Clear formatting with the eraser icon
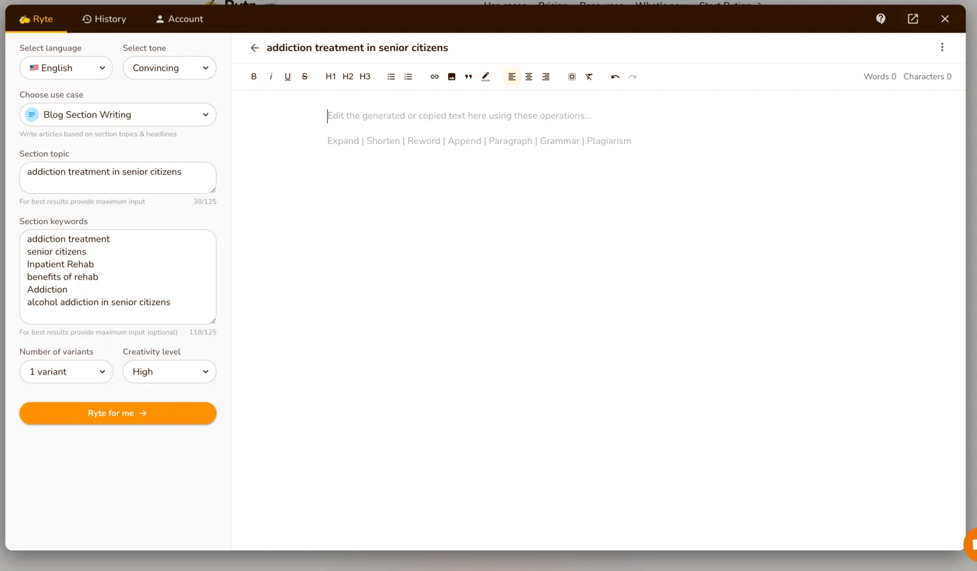 pos(589,77)
